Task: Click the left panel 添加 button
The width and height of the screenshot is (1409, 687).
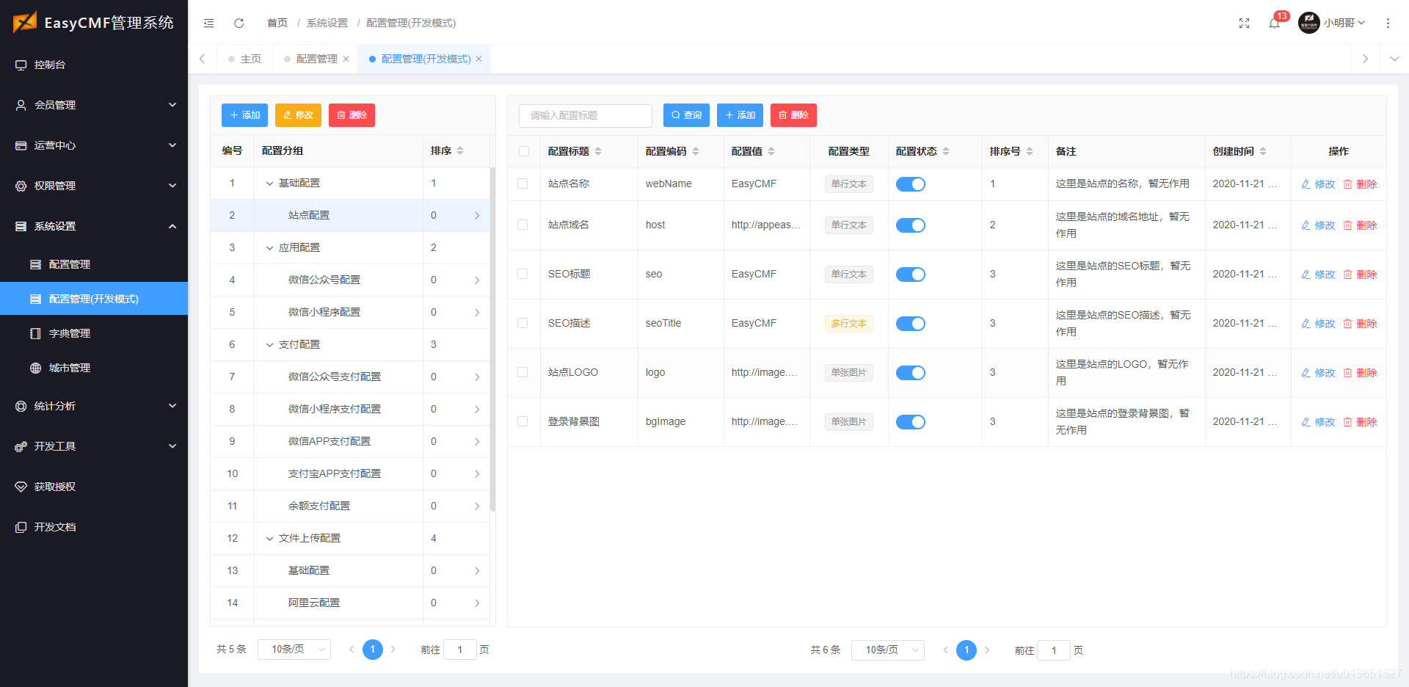Action: tap(244, 115)
